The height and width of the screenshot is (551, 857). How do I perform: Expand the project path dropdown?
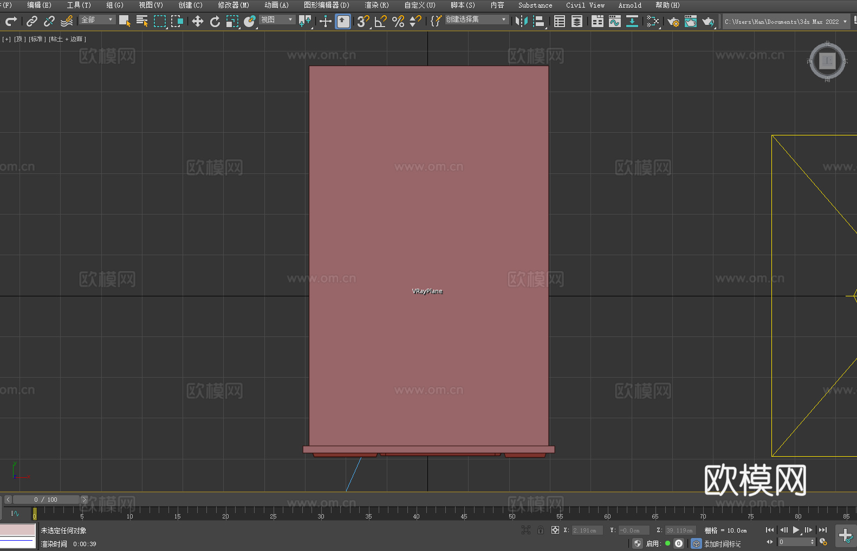point(845,22)
